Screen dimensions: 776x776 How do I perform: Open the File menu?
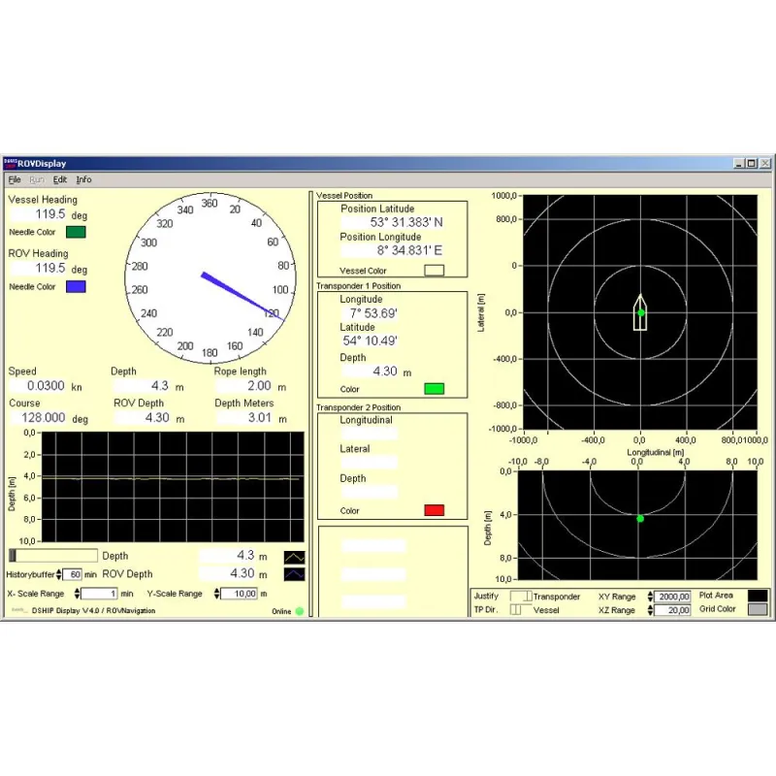coord(15,179)
